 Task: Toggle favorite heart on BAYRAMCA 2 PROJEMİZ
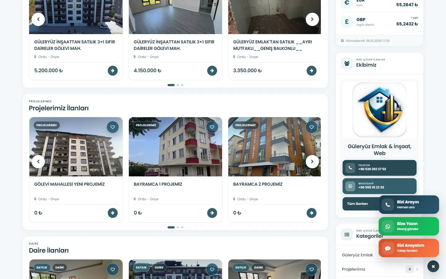312,127
